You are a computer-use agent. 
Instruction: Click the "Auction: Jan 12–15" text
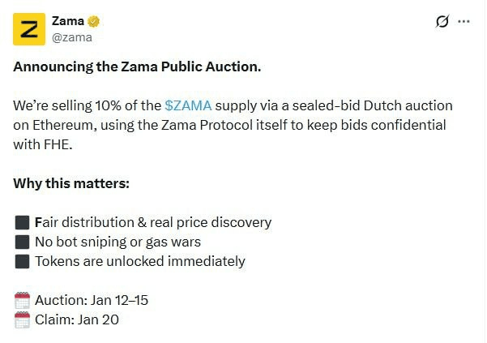(92, 300)
